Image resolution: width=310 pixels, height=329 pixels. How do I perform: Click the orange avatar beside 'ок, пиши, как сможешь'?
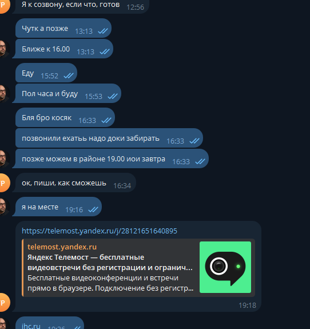click(x=4, y=183)
